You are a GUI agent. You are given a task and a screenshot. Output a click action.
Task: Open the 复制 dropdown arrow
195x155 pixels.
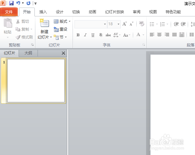pos(31,29)
